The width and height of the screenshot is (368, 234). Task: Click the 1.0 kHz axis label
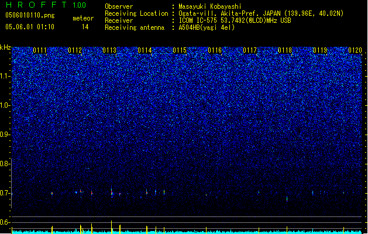click(x=5, y=105)
